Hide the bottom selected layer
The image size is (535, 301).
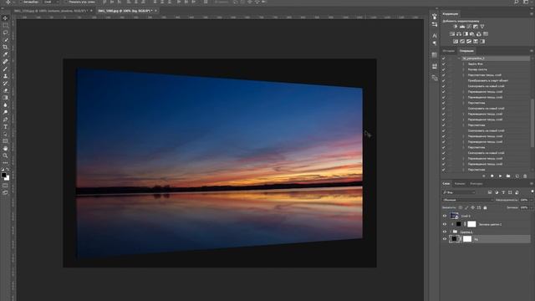[x=444, y=239]
